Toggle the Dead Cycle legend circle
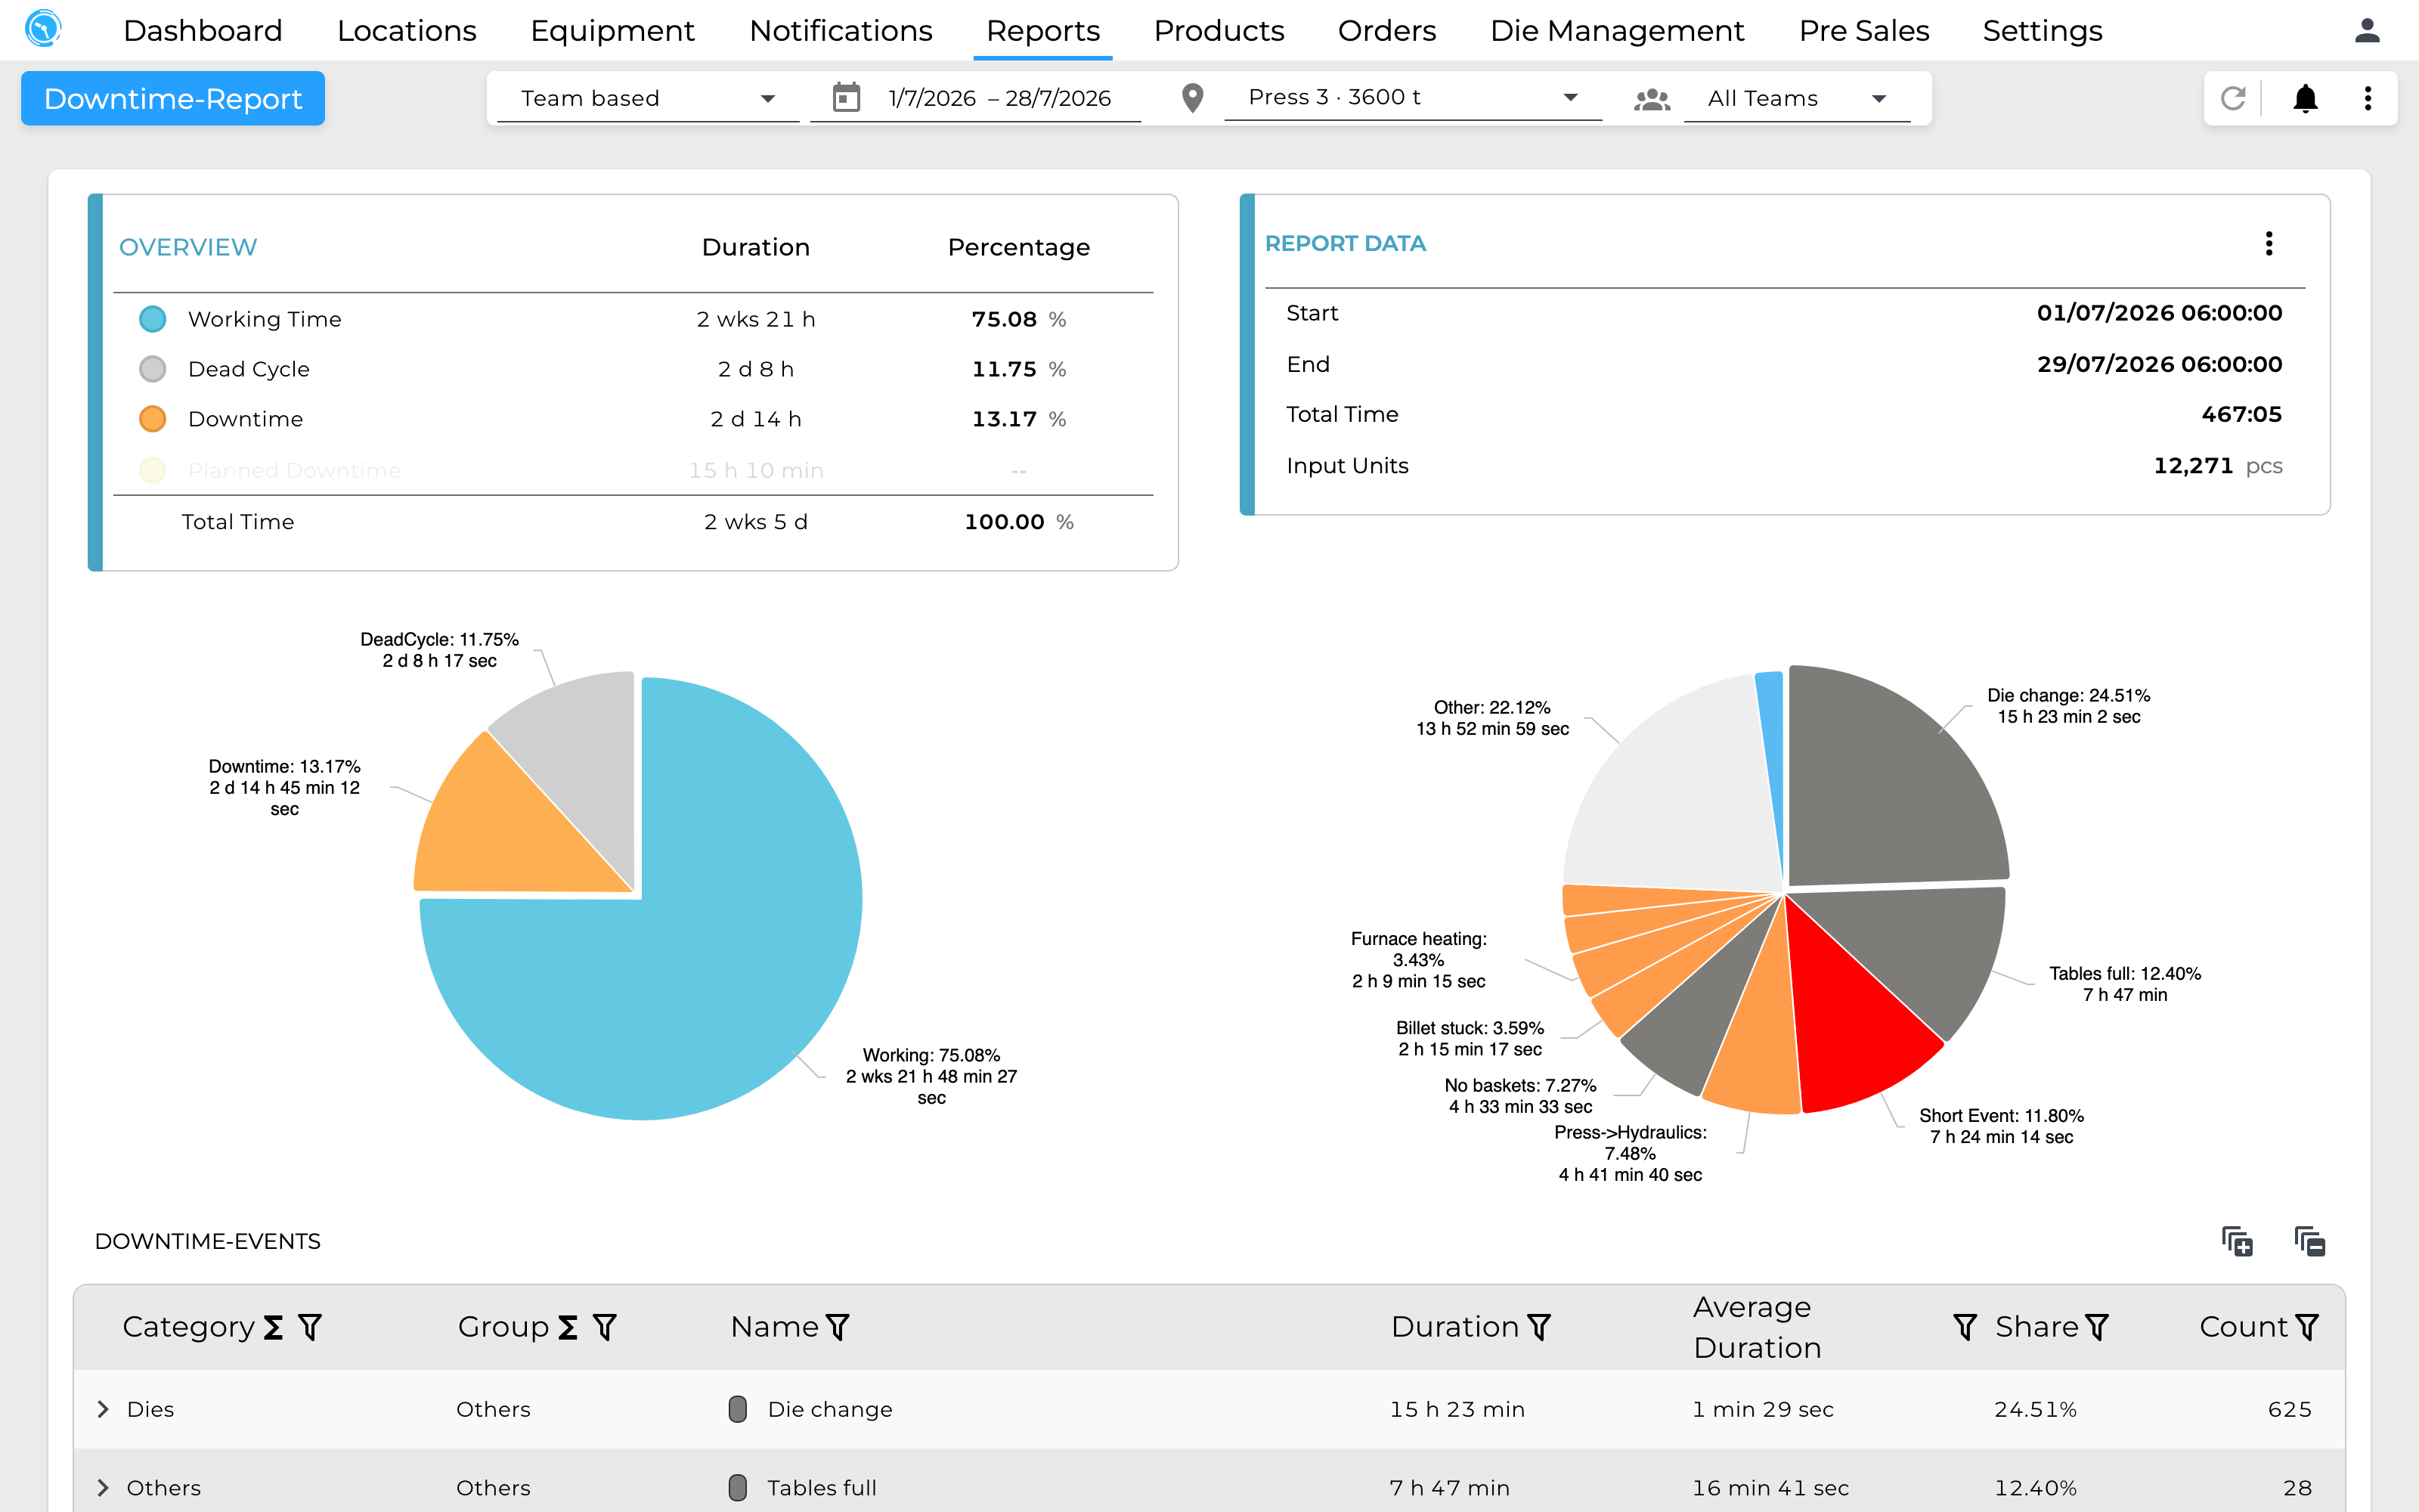Image resolution: width=2419 pixels, height=1512 pixels. point(153,369)
